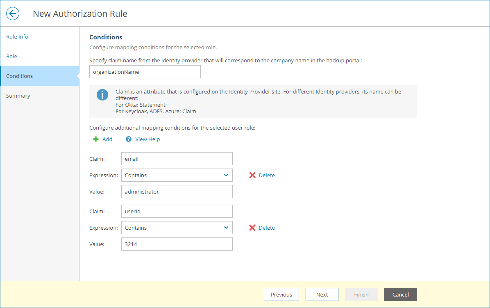This screenshot has width=490, height=308.
Task: Open the Summary step
Action: tap(18, 96)
